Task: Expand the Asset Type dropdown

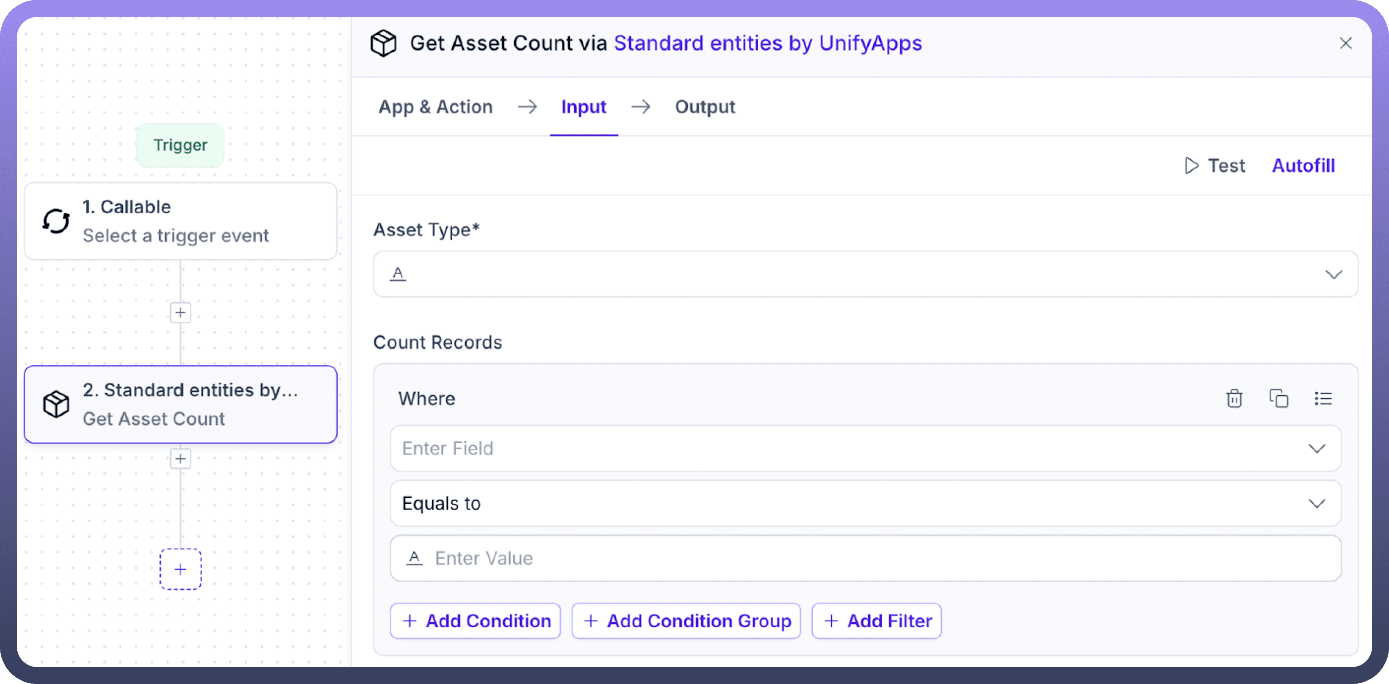Action: (x=1334, y=274)
